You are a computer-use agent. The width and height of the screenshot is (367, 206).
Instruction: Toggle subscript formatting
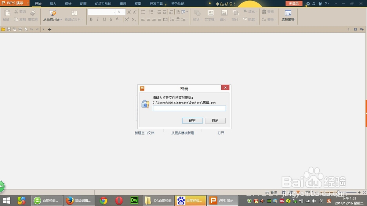[134, 19]
